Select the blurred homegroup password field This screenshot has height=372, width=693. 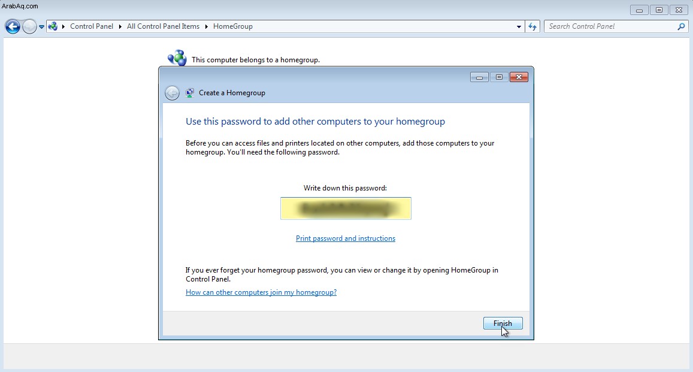pos(346,208)
